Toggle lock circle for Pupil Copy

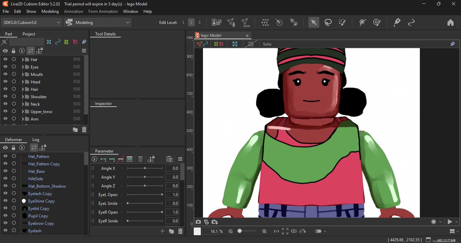[x=14, y=216]
